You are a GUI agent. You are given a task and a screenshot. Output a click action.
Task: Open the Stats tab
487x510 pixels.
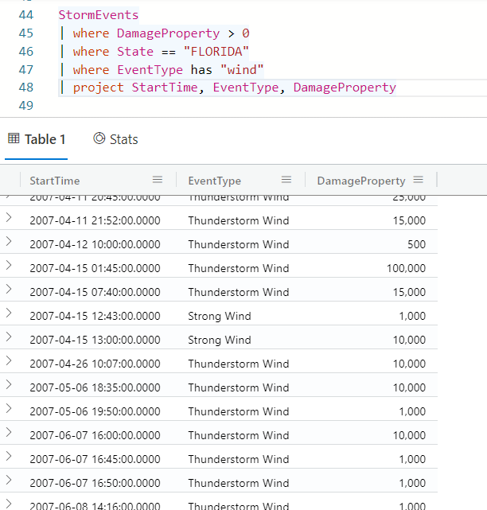(115, 139)
